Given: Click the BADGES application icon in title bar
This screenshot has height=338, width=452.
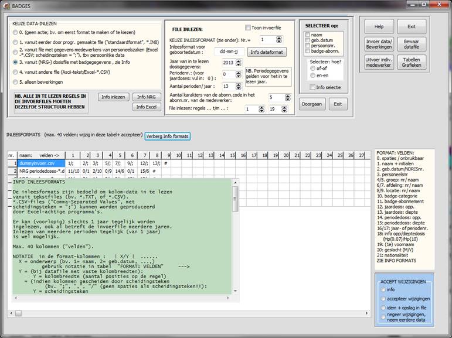Looking at the screenshot, I should 6,6.
